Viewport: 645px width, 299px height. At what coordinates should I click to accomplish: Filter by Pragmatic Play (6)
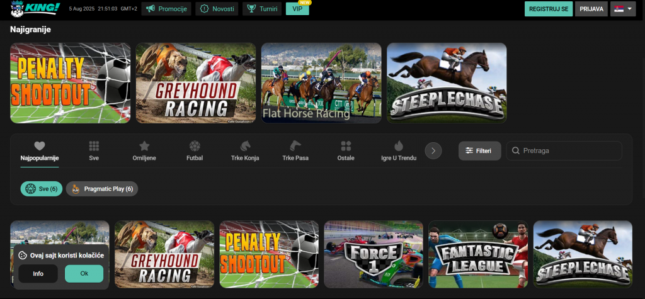[102, 189]
